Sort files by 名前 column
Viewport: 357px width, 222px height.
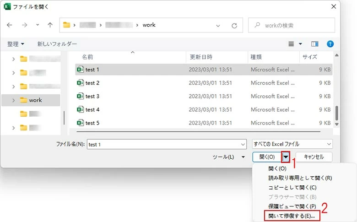[x=87, y=57]
